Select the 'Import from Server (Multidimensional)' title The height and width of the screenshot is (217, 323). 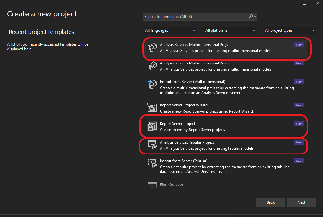point(192,82)
